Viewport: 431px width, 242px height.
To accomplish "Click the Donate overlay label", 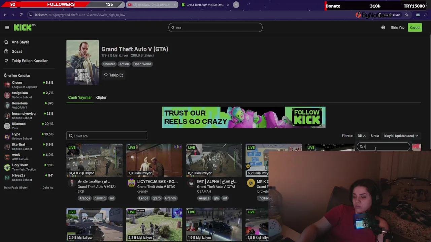I will point(333,6).
